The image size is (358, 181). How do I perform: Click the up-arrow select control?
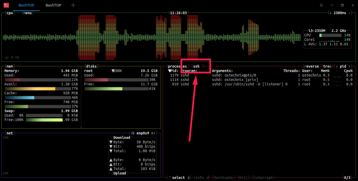pos(169,177)
